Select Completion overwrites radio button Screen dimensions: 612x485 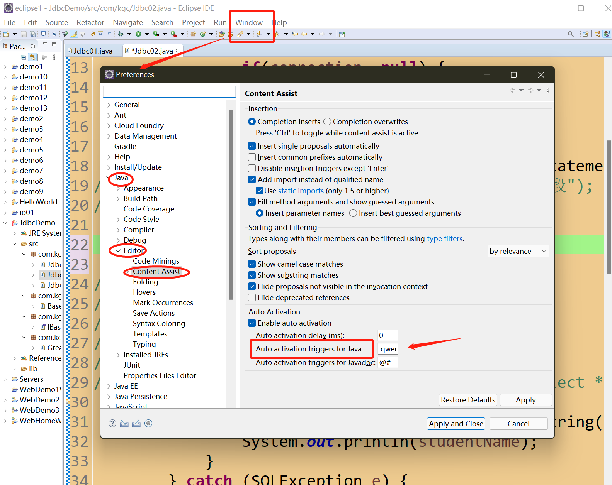tap(327, 122)
